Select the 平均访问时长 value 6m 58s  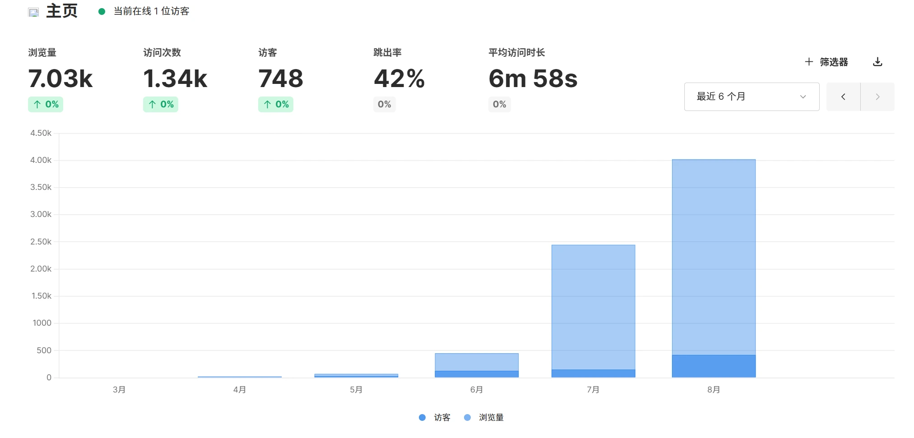click(x=533, y=78)
